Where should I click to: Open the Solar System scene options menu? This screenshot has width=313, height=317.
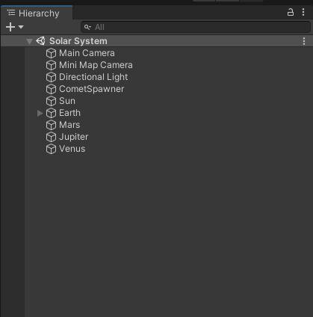point(304,41)
